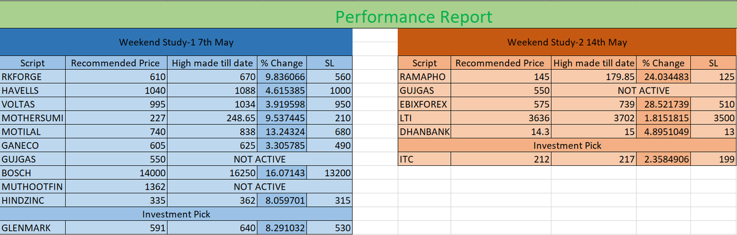Select LTI recommended price 3636

click(502, 117)
